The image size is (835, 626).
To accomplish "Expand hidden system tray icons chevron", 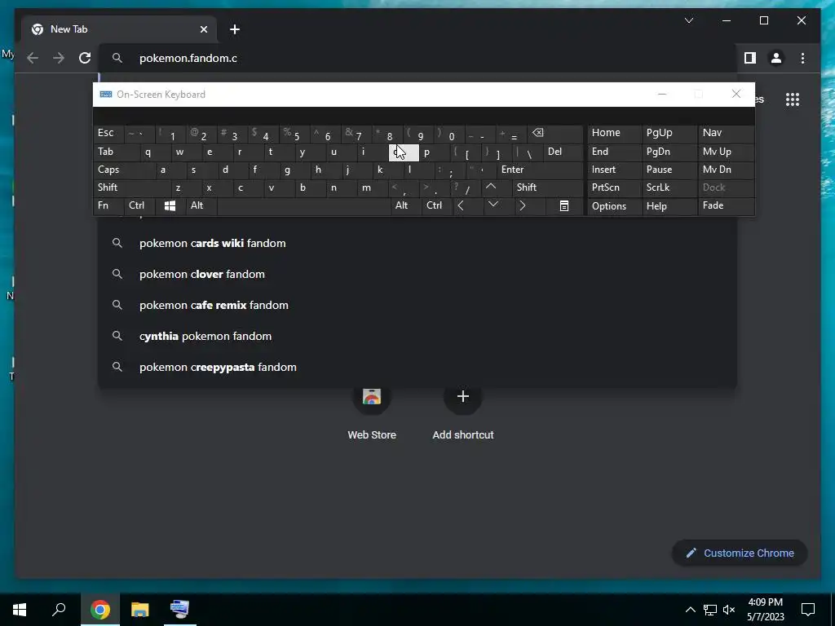I will pos(690,610).
